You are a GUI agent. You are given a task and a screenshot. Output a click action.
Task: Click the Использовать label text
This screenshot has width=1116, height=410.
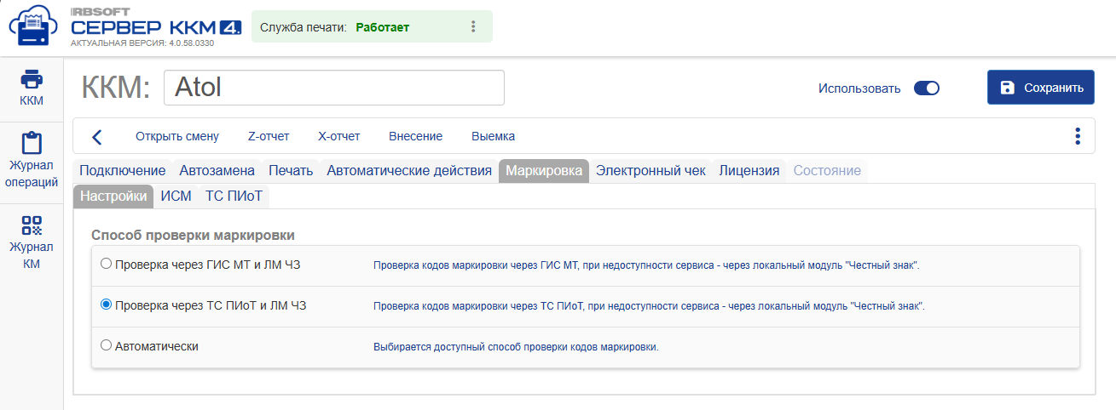point(859,88)
